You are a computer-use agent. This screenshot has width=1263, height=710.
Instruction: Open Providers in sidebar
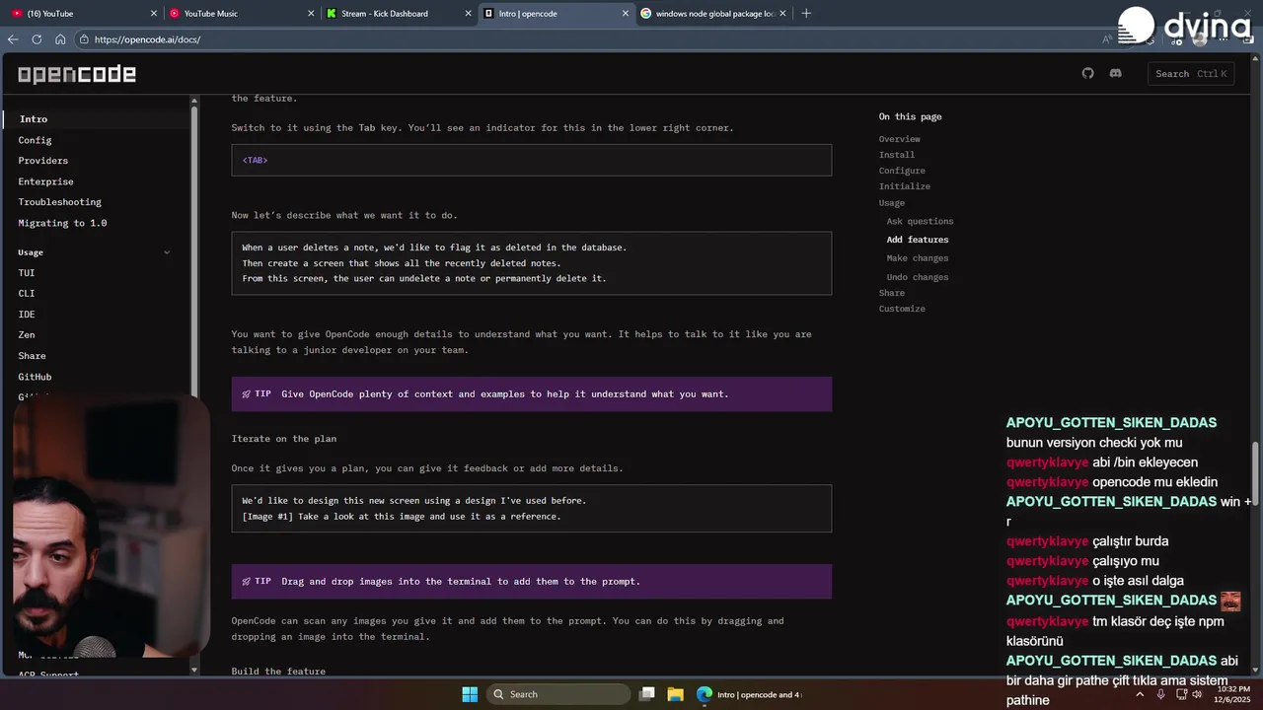(x=42, y=161)
